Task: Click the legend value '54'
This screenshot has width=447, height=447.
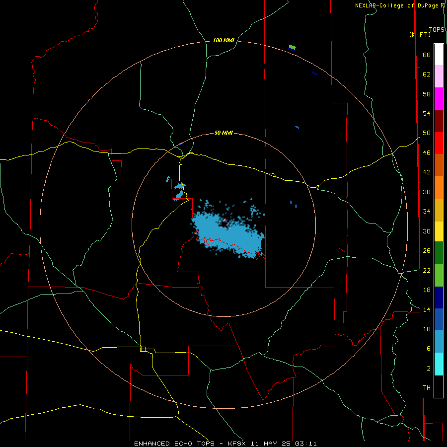Action: click(x=427, y=113)
